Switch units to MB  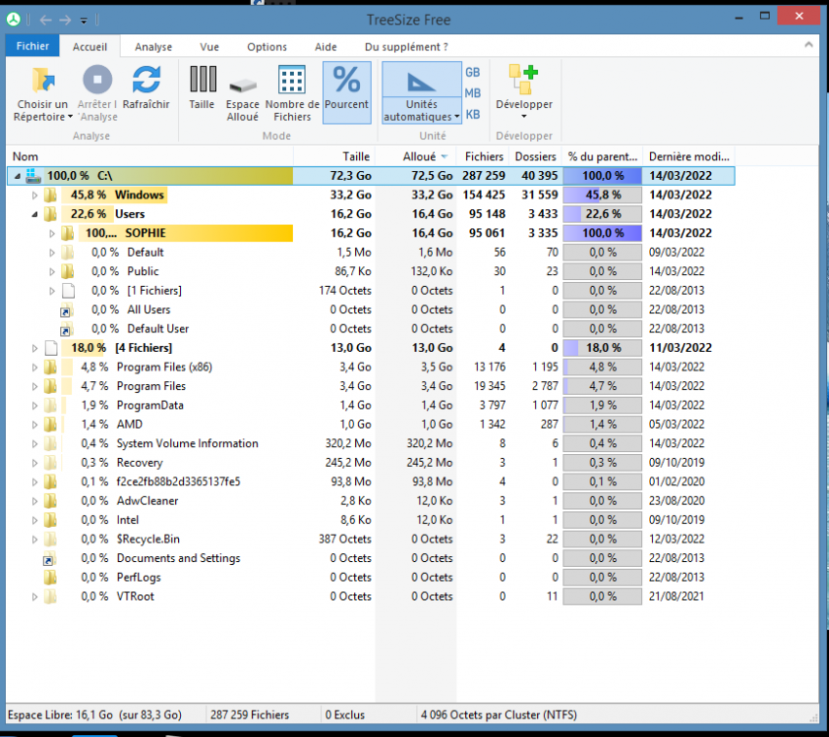[472, 93]
